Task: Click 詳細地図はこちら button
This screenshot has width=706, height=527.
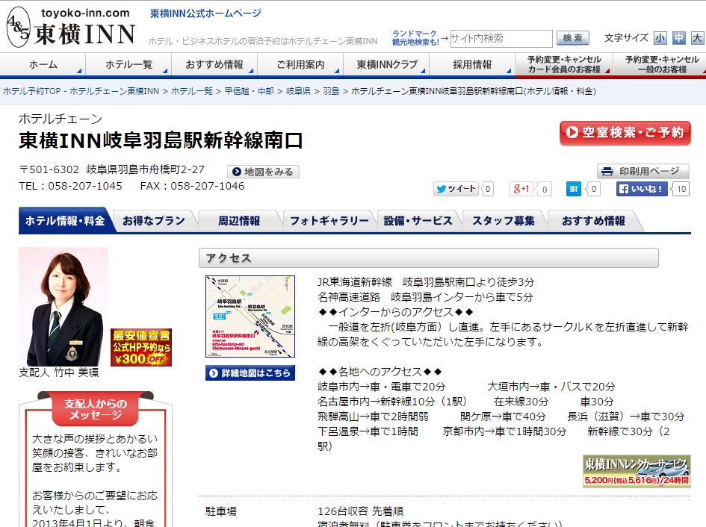Action: (250, 373)
